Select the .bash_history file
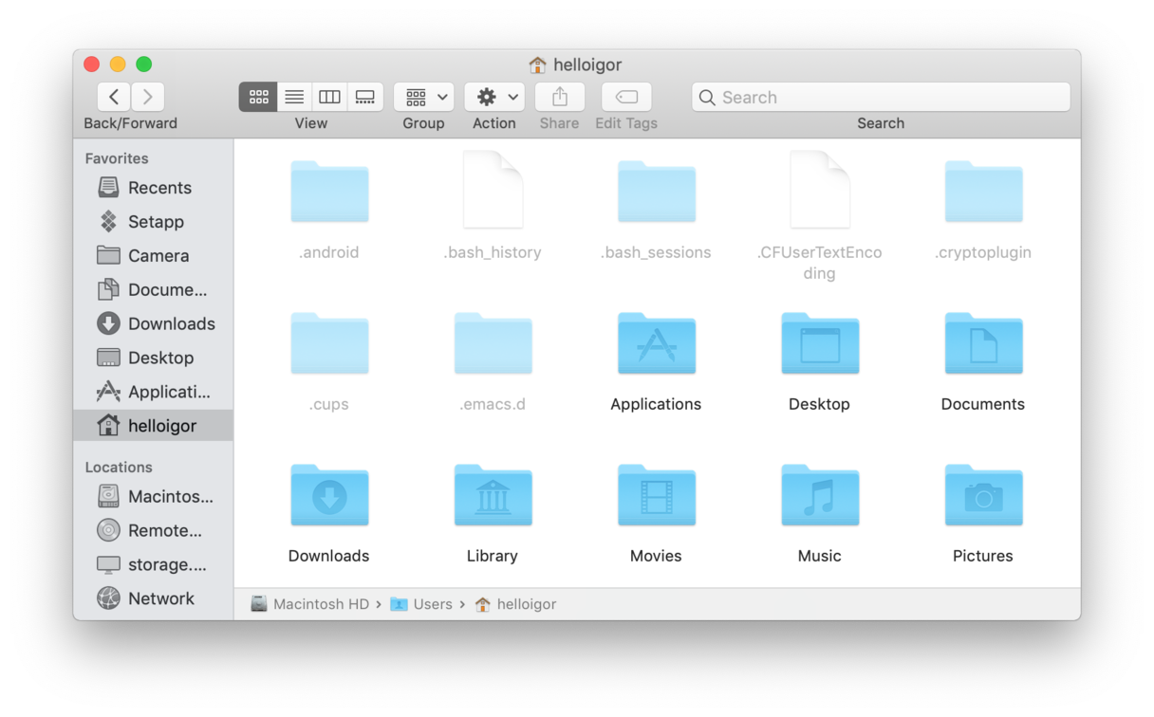1154x717 pixels. pos(493,193)
